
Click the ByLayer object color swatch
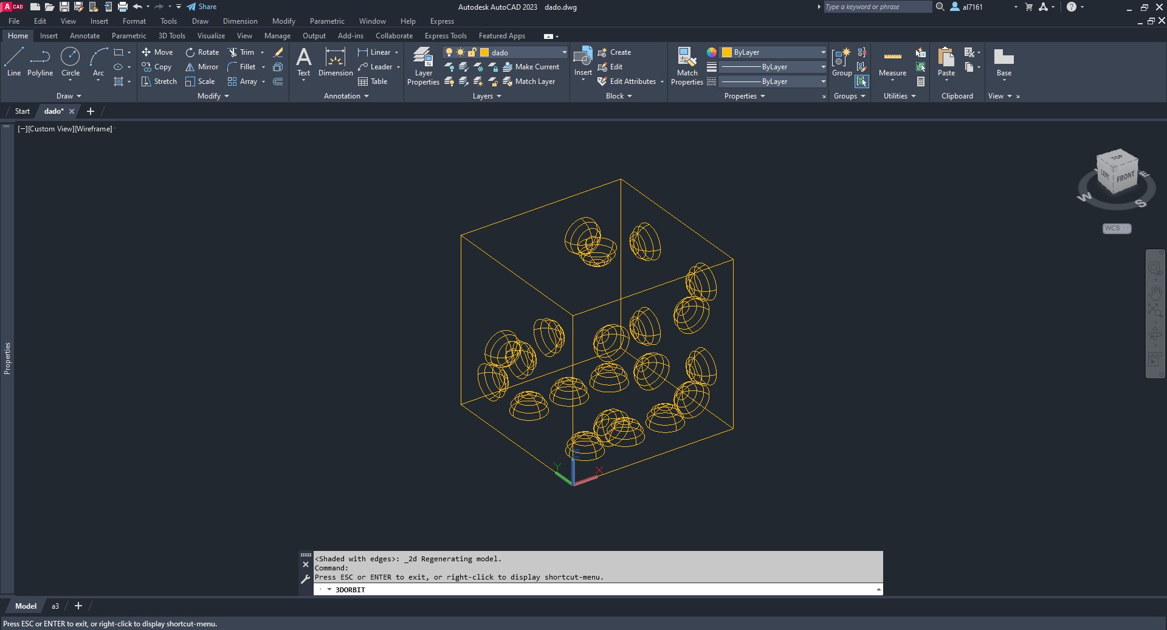click(x=726, y=52)
